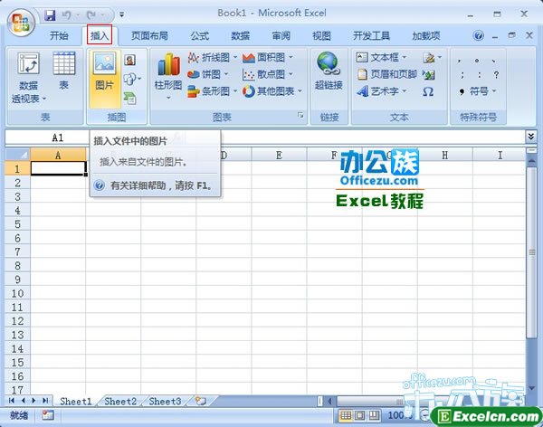This screenshot has height=427, width=543.
Task: Switch to Page Layout view in status bar
Action: 360,415
